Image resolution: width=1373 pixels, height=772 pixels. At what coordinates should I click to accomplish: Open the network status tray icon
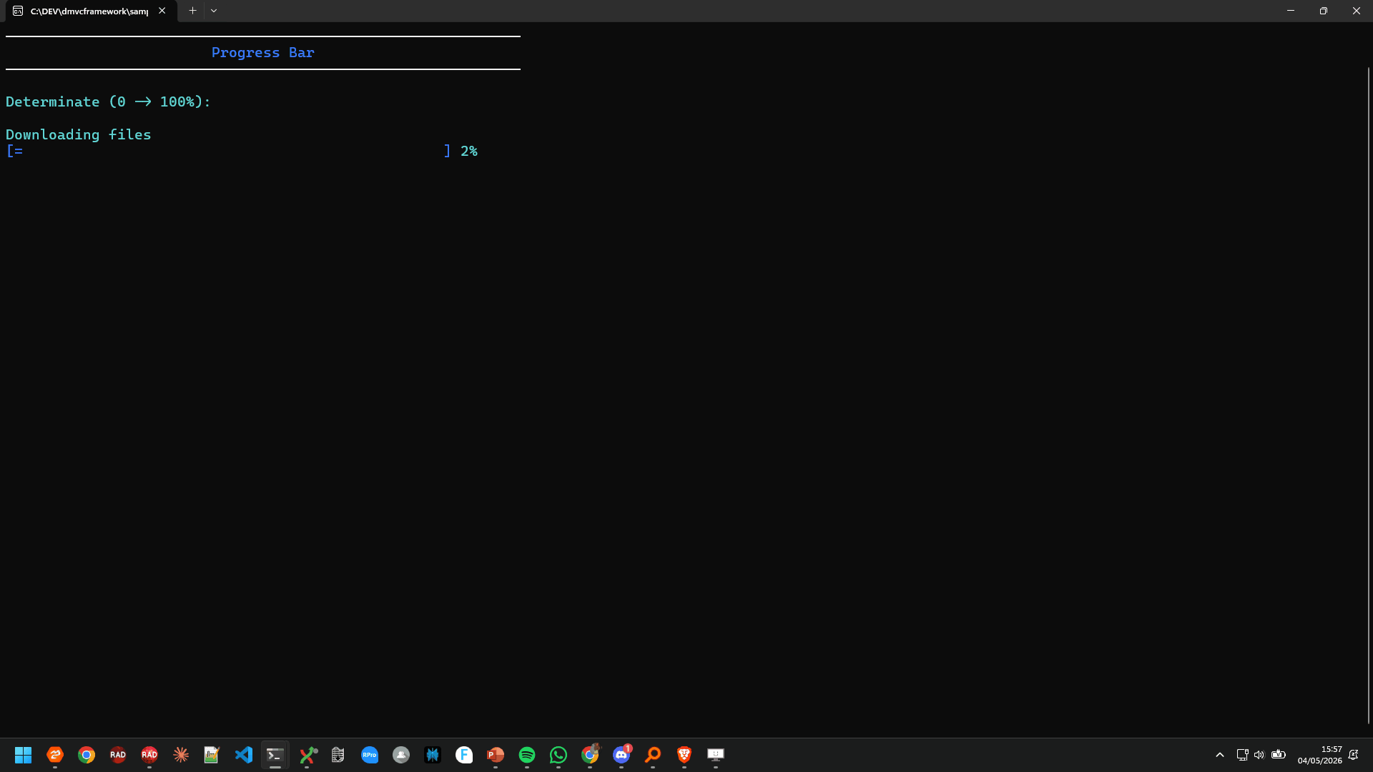click(1242, 755)
